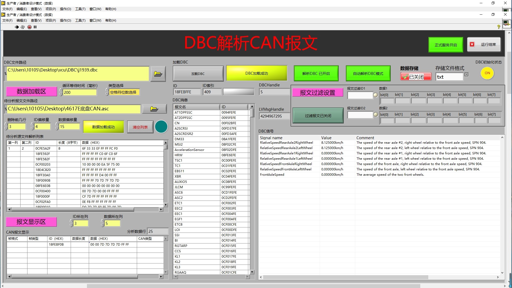Click the LabVIEW Run arrow icon
The image size is (512, 288).
pyautogui.click(x=17, y=27)
